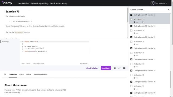Image resolution: width=173 pixels, height=97 pixels.
Task: Open Coding Exercise 77: Exercise 76
Action: pos(144,48)
